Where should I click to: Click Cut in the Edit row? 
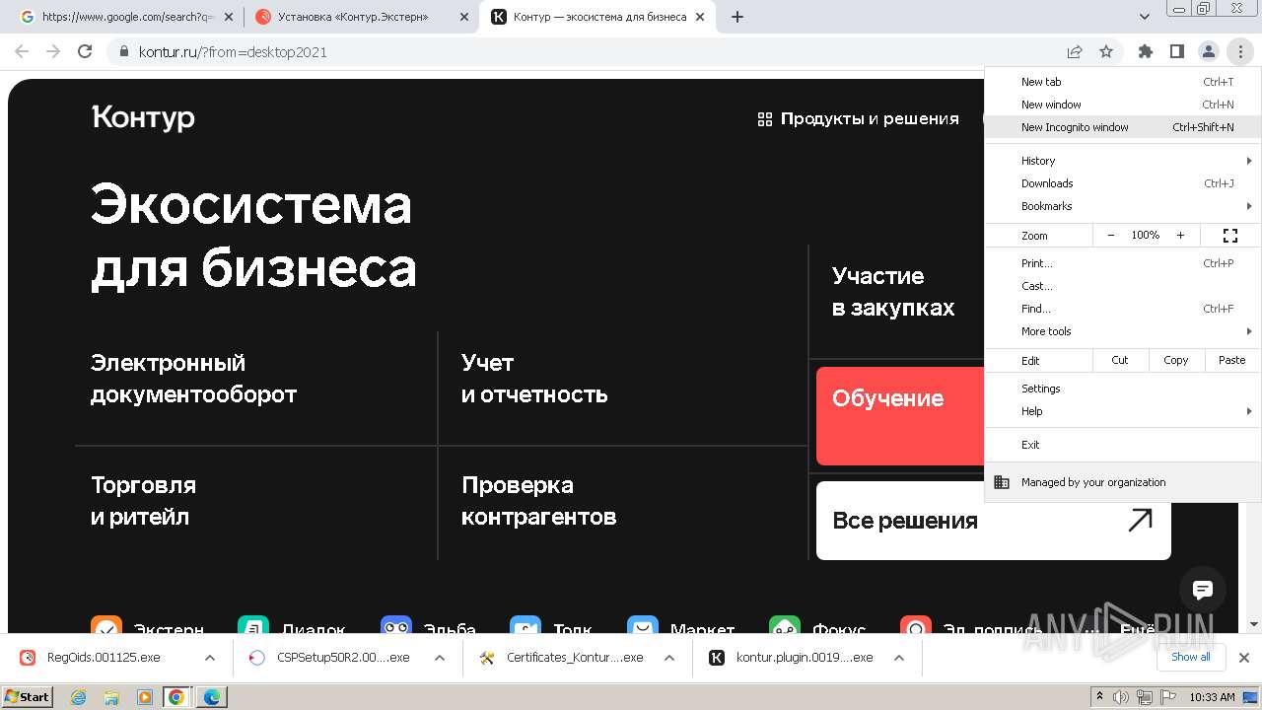click(1120, 360)
